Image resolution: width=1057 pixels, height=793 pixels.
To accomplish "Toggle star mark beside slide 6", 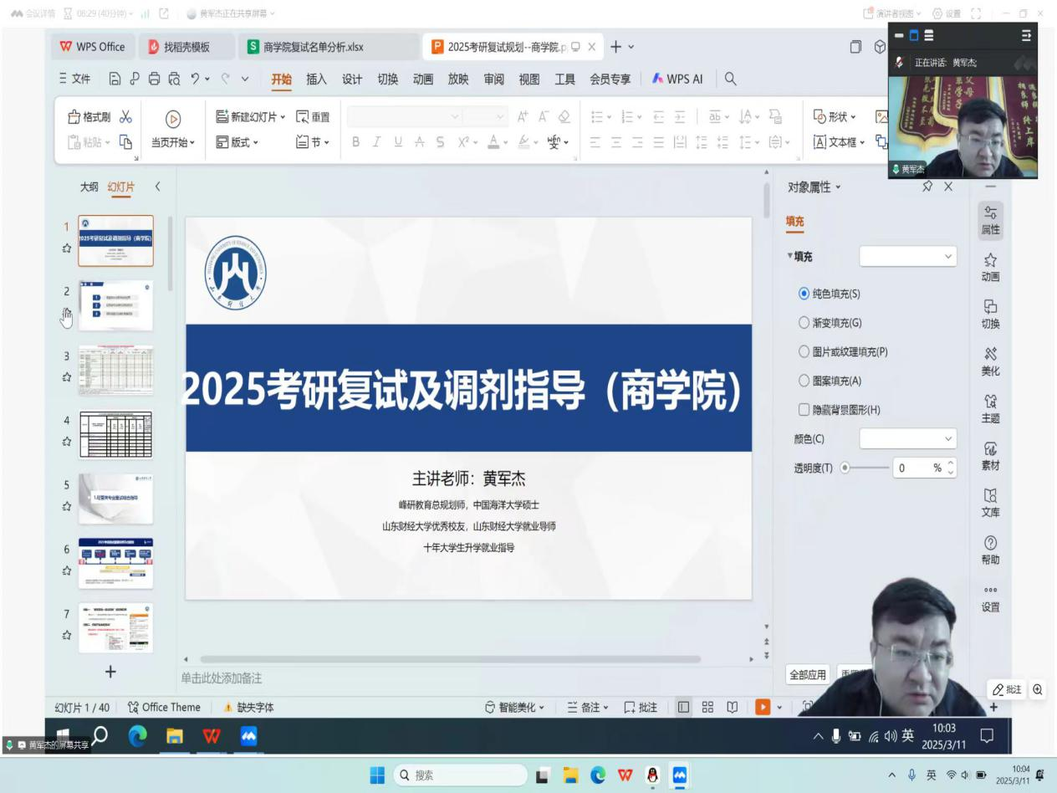I will tap(66, 570).
